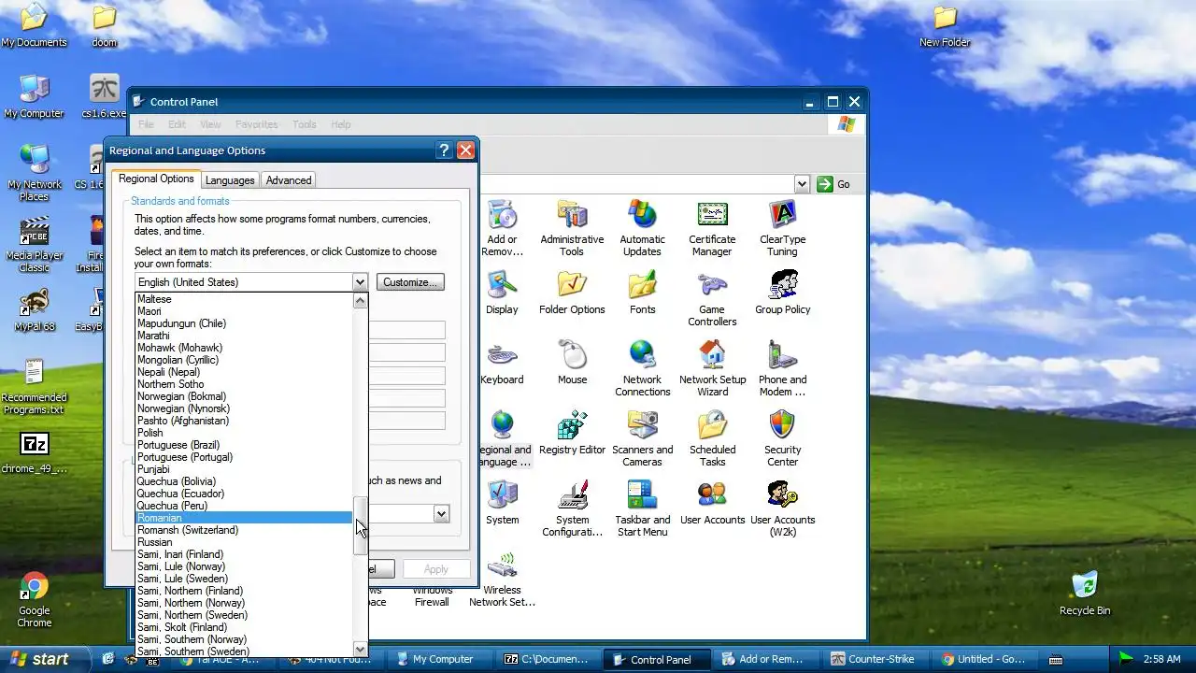The image size is (1196, 673).
Task: Open Google Chrome desktop shortcut
Action: pyautogui.click(x=34, y=600)
